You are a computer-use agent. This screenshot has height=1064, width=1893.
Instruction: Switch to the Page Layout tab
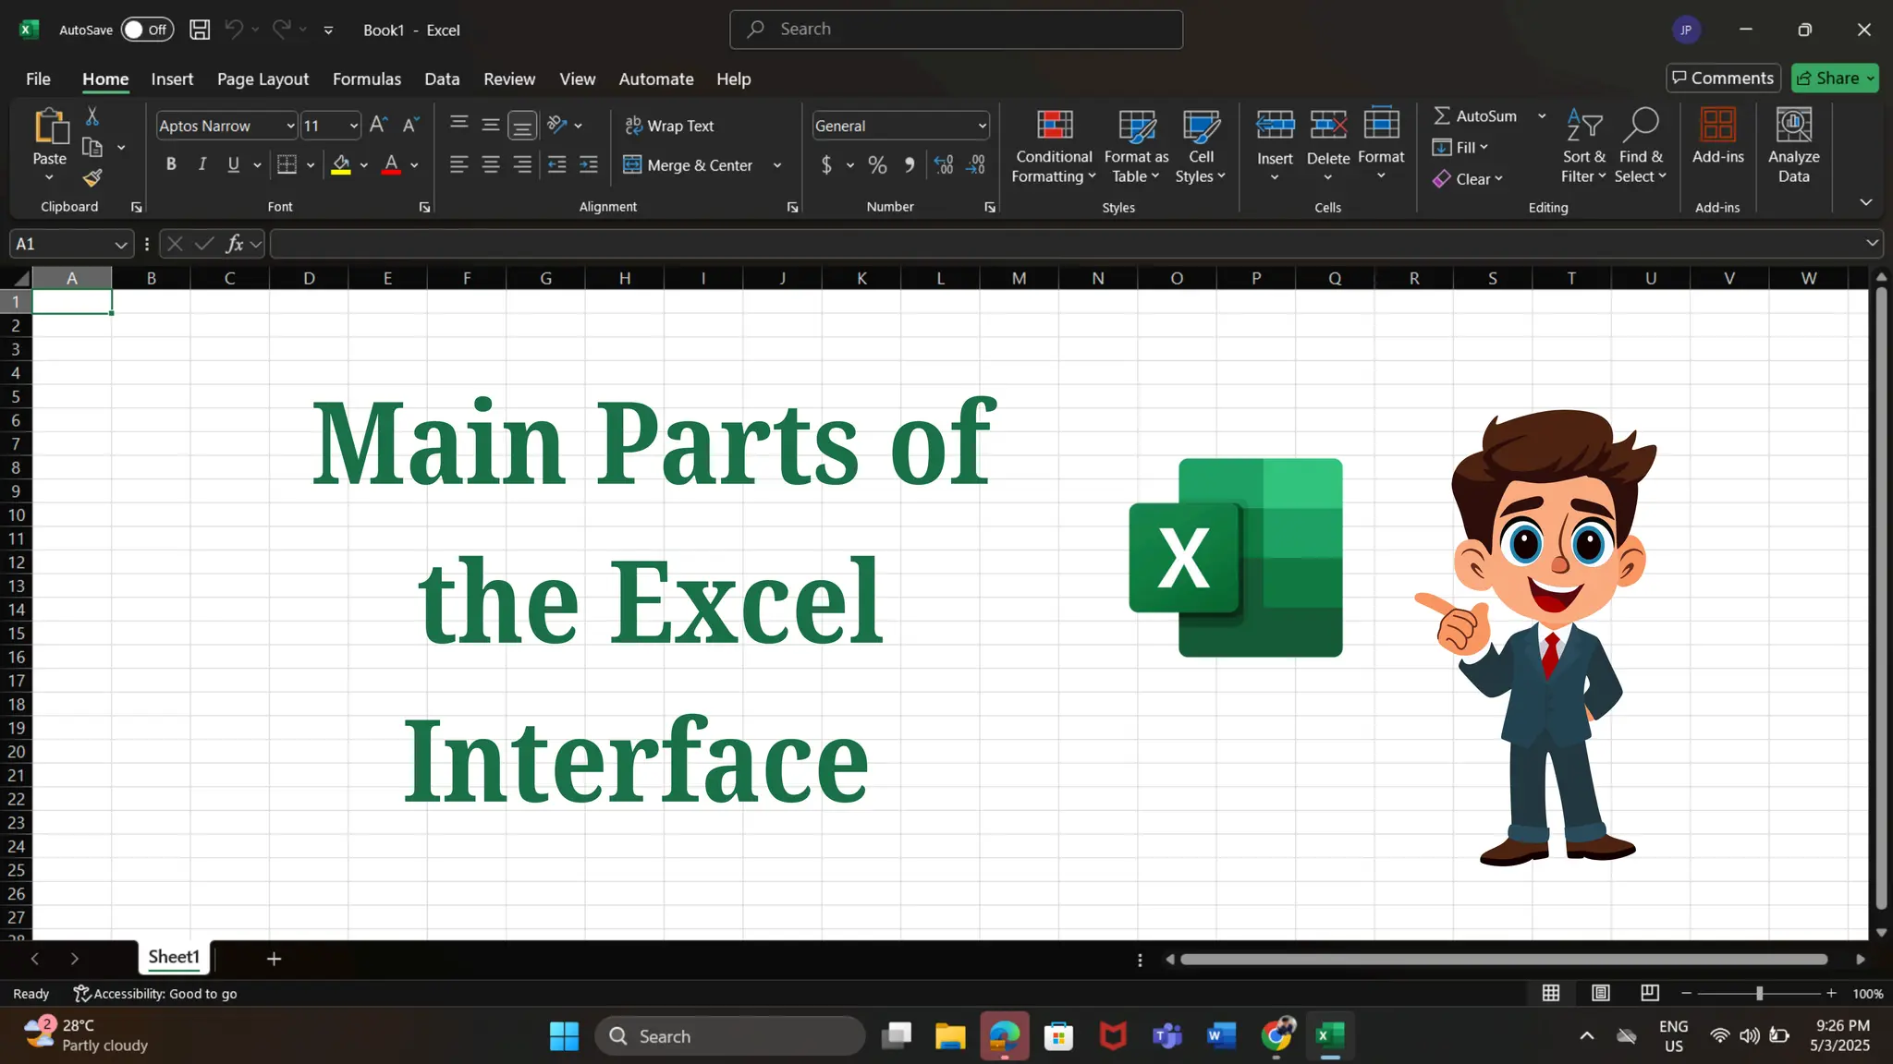coord(263,79)
